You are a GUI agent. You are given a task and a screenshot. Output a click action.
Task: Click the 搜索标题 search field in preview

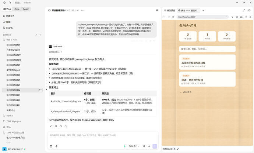(207, 49)
